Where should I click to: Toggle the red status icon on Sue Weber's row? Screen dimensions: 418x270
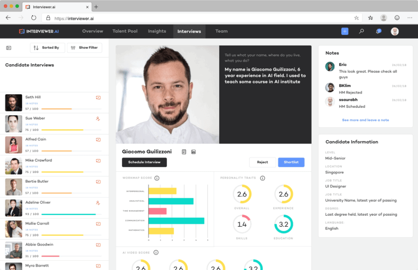[98, 119]
